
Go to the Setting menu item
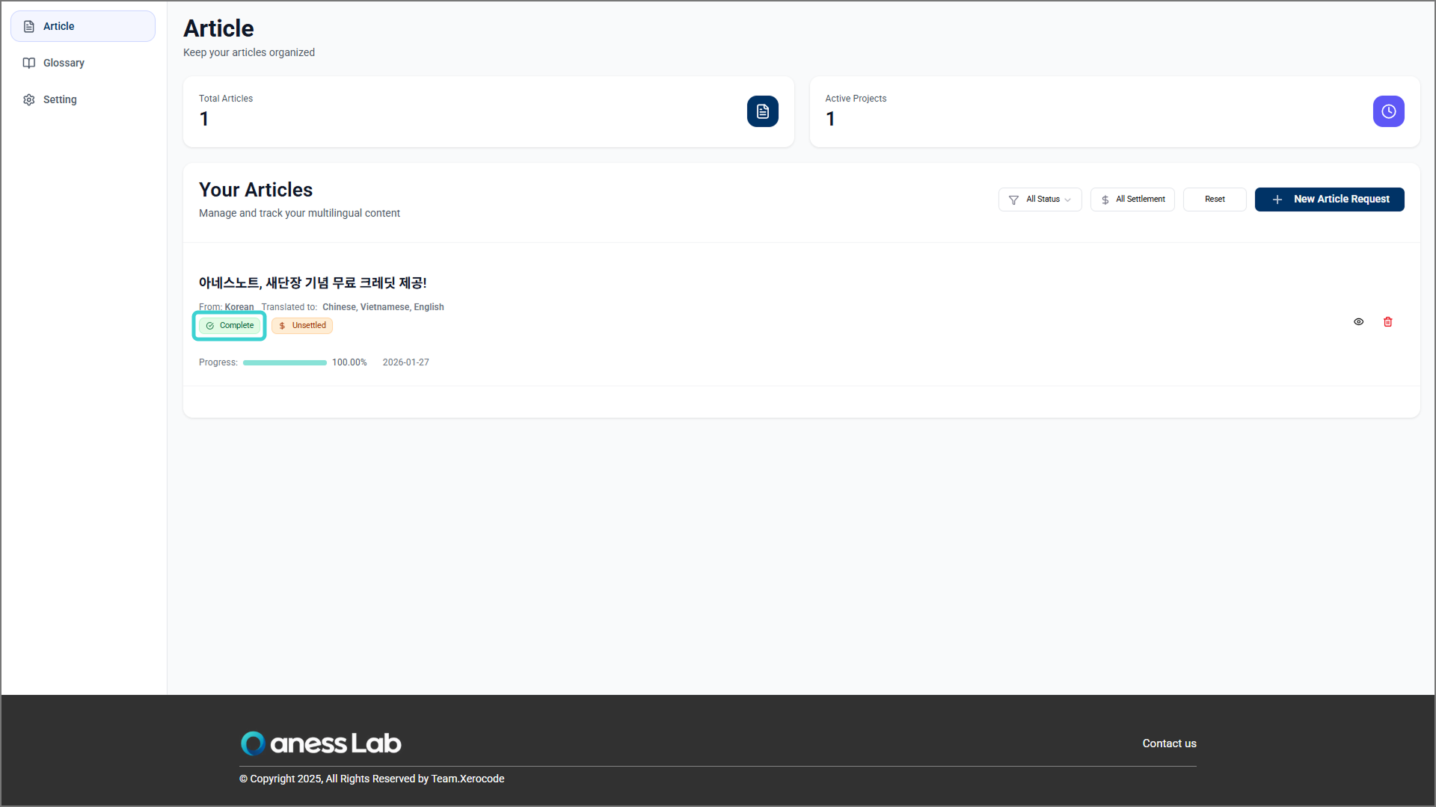click(x=60, y=100)
